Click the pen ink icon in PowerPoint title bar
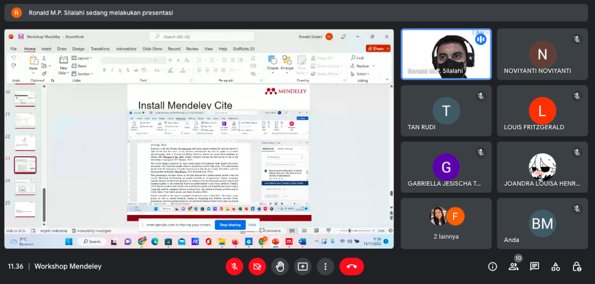The image size is (595, 284). pyautogui.click(x=343, y=37)
